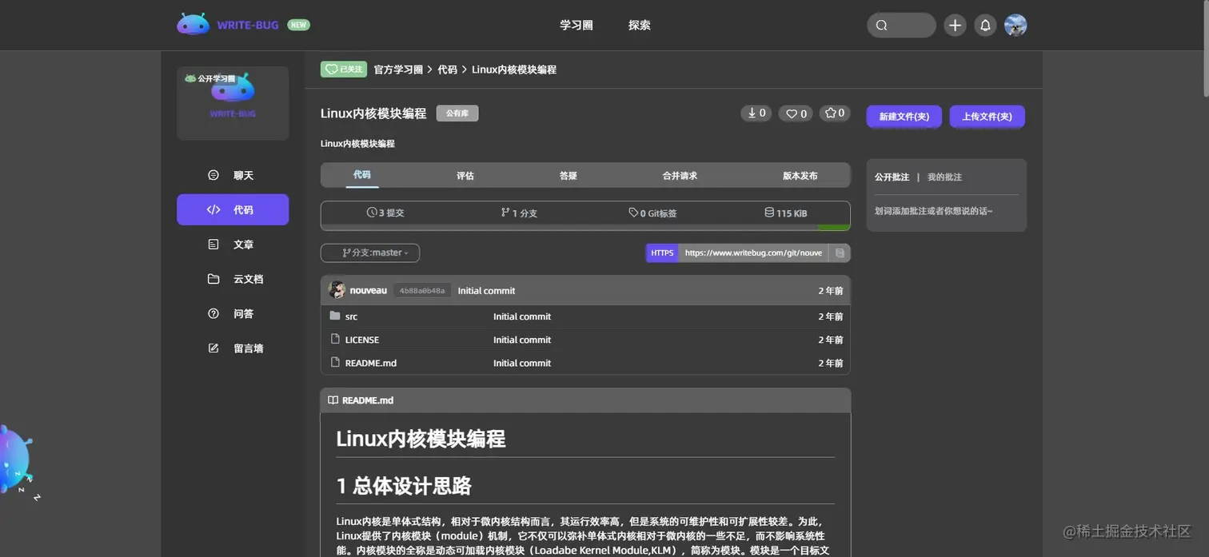Click the 115 KiB size stat
The image size is (1209, 557).
click(x=786, y=213)
